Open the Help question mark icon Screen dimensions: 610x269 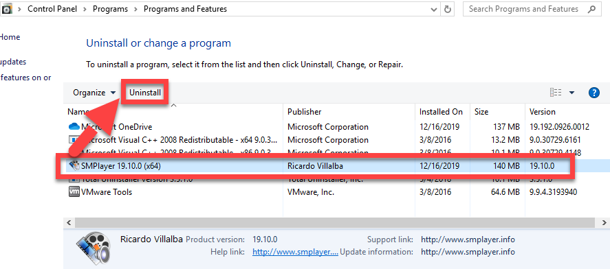pos(593,93)
